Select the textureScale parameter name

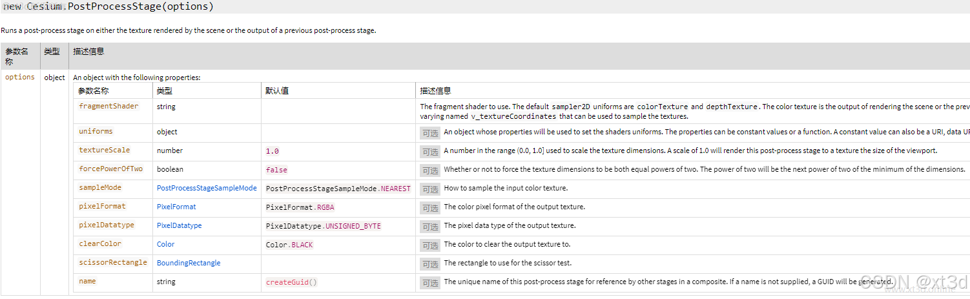(104, 150)
